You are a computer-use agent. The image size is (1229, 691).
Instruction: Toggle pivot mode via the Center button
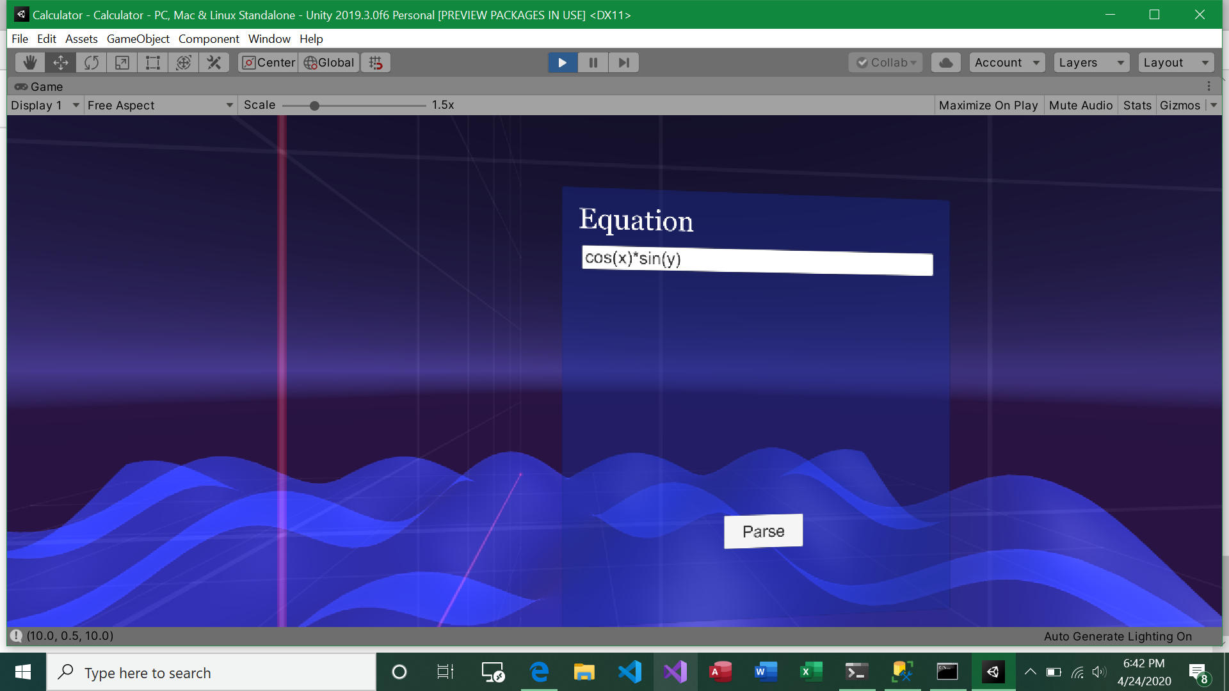pos(268,62)
